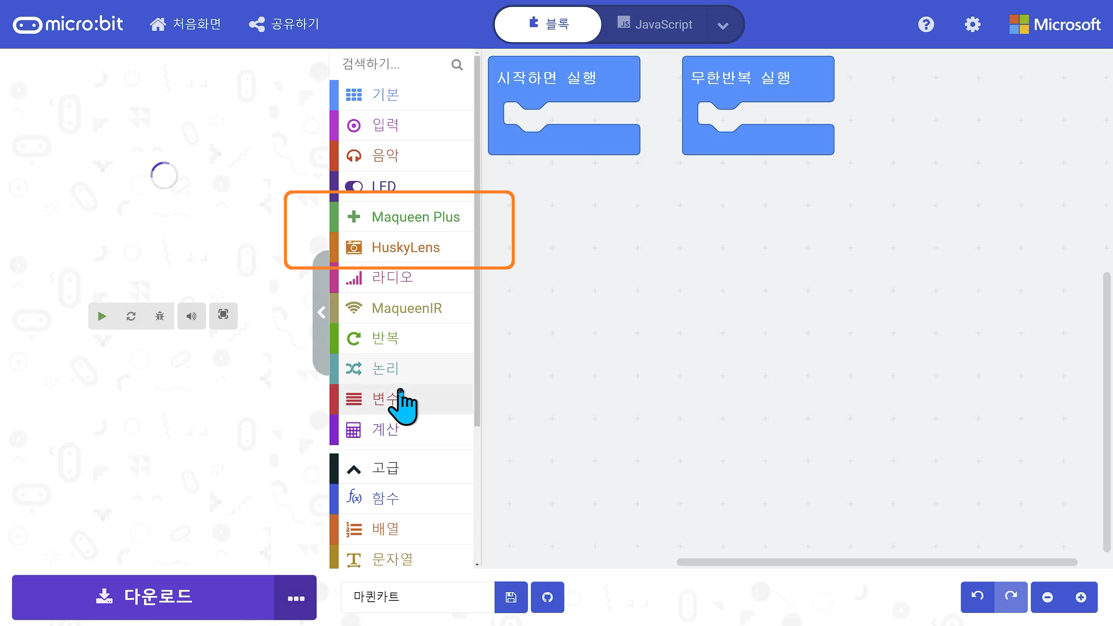Collapse the simulator panel arrow
This screenshot has width=1113, height=626.
(x=321, y=313)
